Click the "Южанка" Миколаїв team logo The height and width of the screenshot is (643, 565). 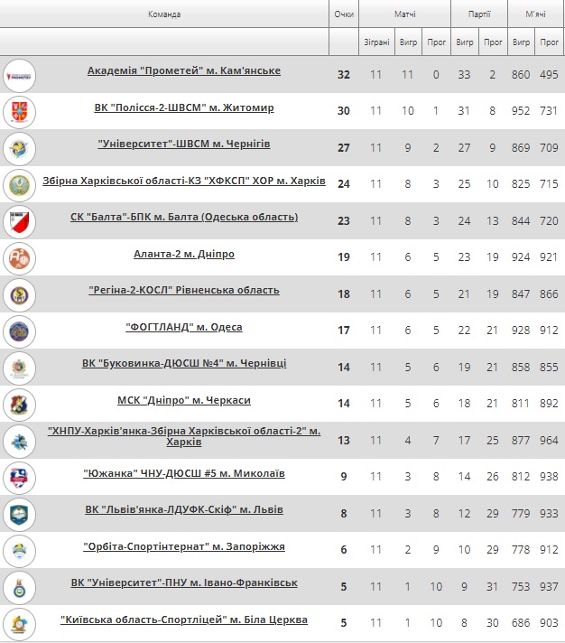[19, 478]
